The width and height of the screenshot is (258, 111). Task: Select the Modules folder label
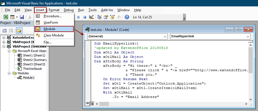[x=23, y=73]
